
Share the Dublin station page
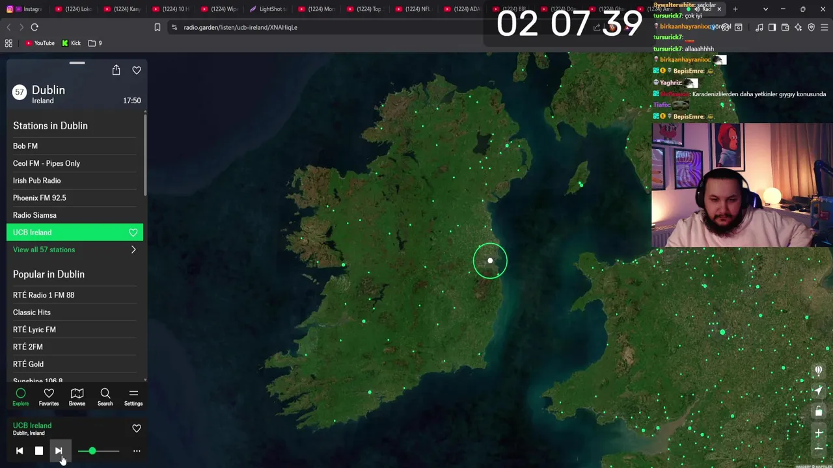pos(116,70)
